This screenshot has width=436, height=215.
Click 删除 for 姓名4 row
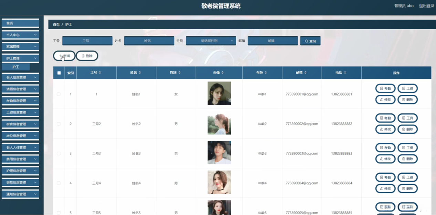click(x=407, y=188)
